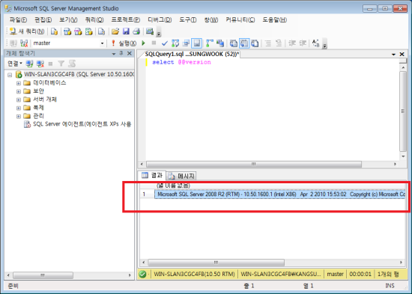Expand the 복제 folder
The image size is (412, 294).
point(19,108)
